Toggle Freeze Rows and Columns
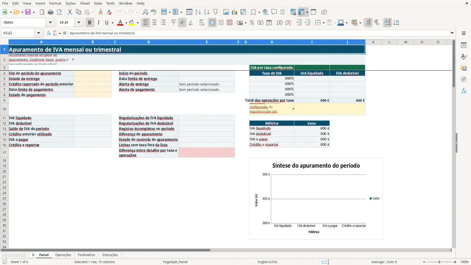This screenshot has width=471, height=265. pyautogui.click(x=301, y=12)
